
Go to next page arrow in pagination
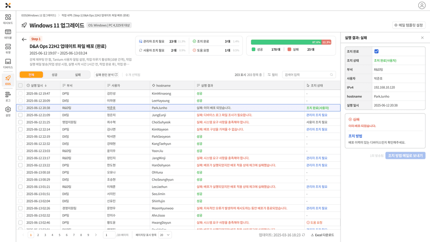(96, 235)
